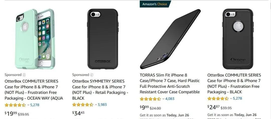Expand rating chevron for OtterBox Symmetry case

click(96, 105)
